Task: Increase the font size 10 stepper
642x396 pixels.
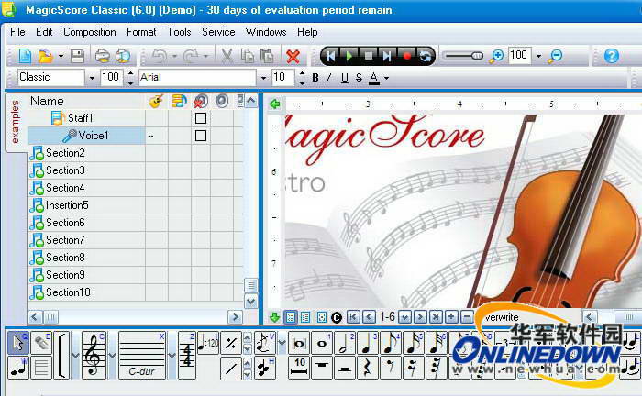Action: pyautogui.click(x=302, y=73)
